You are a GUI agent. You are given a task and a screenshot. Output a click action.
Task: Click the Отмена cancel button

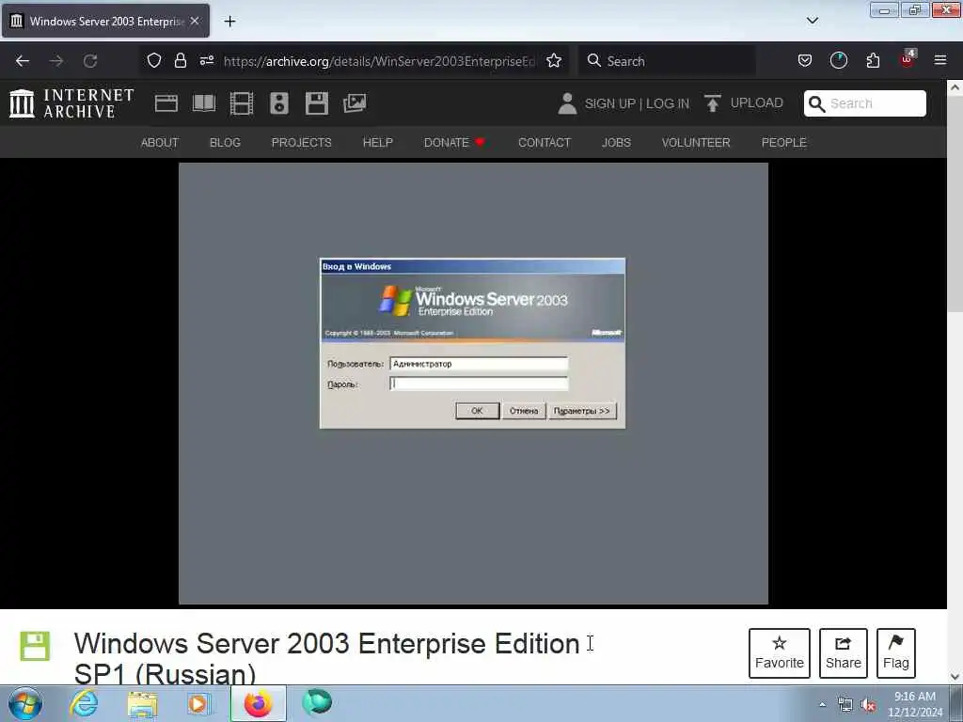coord(524,411)
